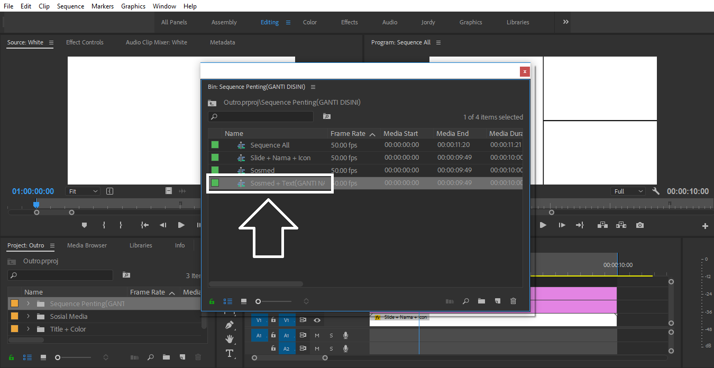This screenshot has width=714, height=368.
Task: Toggle the Project panel's green write lock
Action: coord(12,357)
